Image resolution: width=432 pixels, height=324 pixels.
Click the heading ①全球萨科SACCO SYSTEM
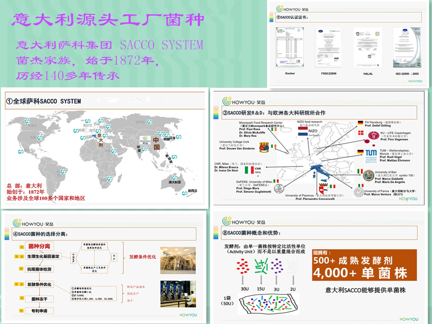43,101
